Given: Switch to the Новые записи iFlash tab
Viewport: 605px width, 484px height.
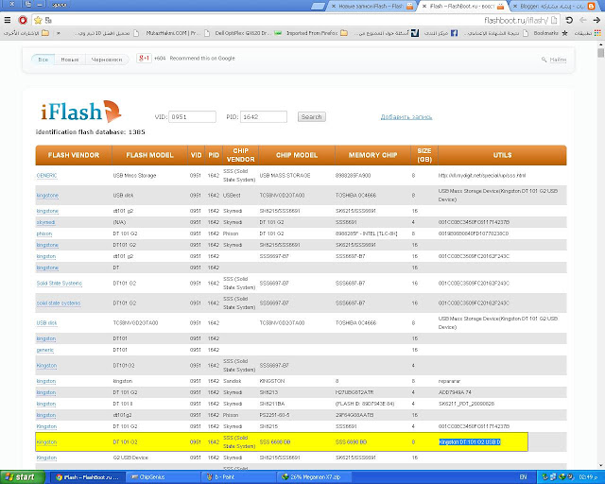Looking at the screenshot, I should pos(372,7).
